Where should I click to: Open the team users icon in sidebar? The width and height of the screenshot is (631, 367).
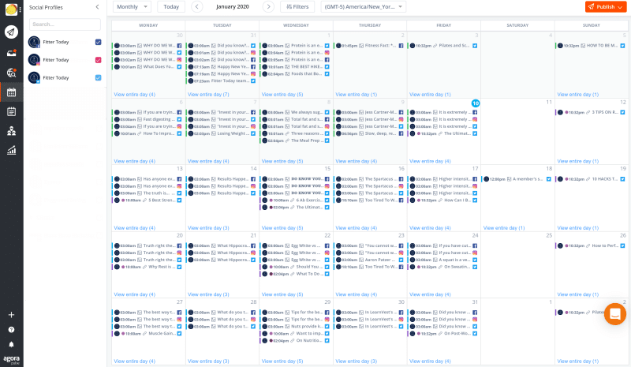coord(11,130)
